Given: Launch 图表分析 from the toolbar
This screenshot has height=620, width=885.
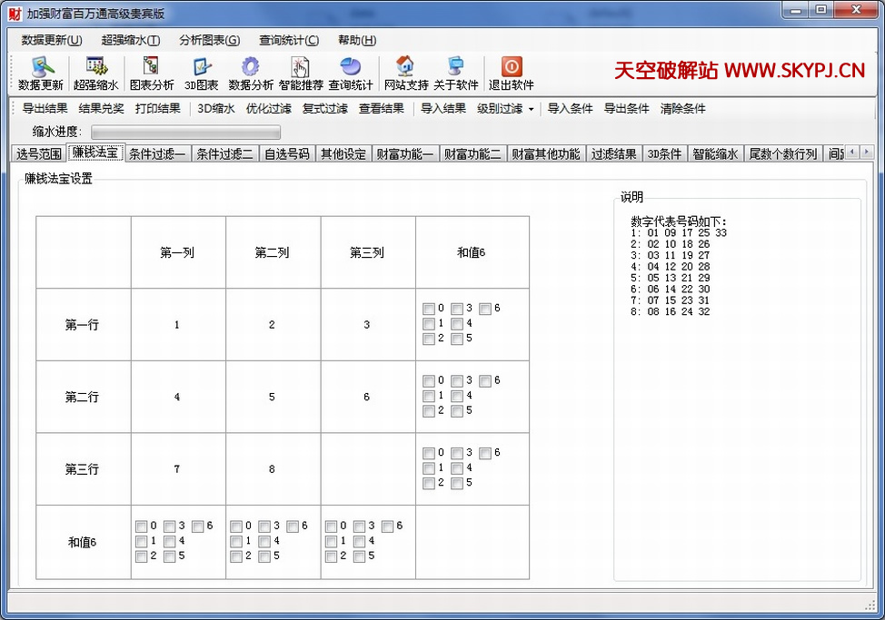Looking at the screenshot, I should click(151, 67).
